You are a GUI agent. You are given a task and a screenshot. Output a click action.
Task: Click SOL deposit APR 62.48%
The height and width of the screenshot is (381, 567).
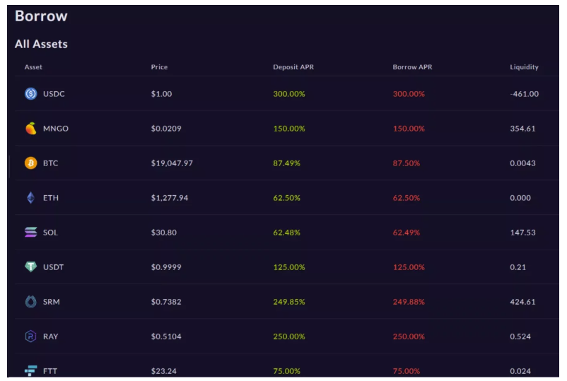pyautogui.click(x=286, y=233)
